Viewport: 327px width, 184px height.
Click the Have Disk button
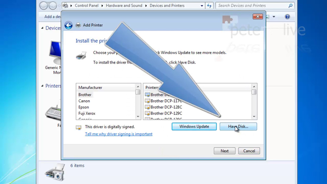238,127
